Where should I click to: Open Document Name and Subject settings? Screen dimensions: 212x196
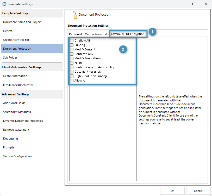point(32,22)
